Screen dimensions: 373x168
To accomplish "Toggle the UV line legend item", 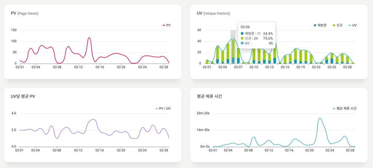I will click(352, 25).
